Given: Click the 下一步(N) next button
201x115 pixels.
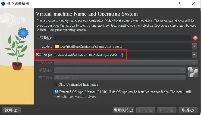Looking at the screenshot, I should point(167,110).
